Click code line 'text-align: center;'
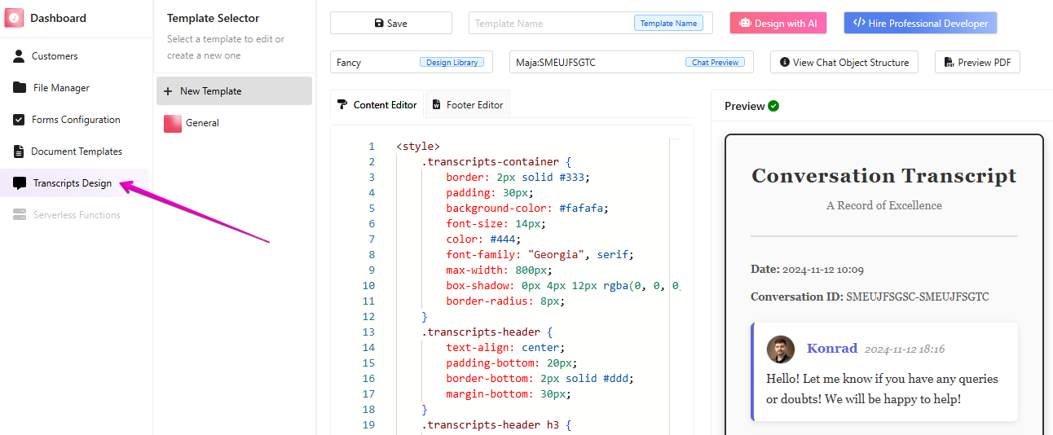This screenshot has height=435, width=1053. (x=505, y=348)
